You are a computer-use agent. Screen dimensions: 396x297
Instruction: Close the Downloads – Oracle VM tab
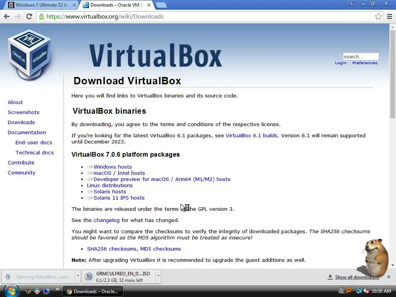pos(149,5)
